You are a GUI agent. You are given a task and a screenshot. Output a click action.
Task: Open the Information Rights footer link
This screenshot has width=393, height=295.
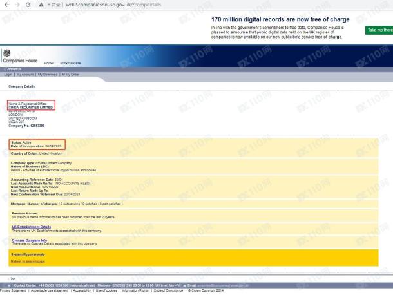pos(135,290)
